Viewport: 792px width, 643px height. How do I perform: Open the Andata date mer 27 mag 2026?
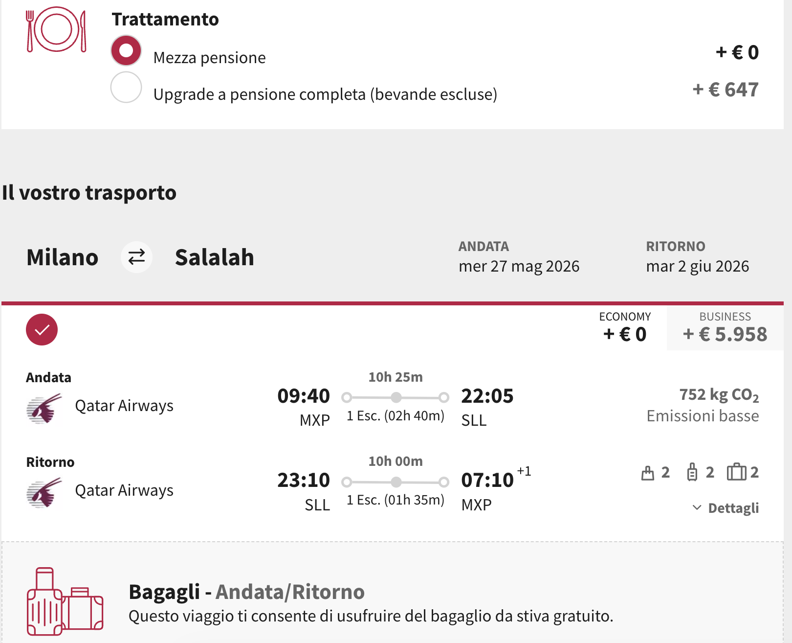coord(519,266)
